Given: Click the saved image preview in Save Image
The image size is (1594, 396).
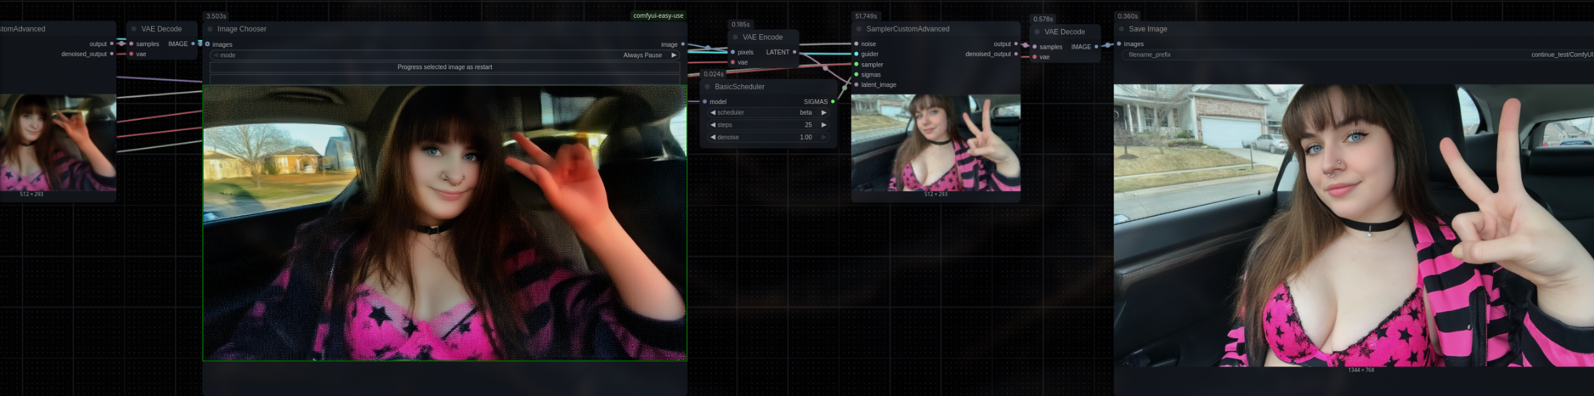Looking at the screenshot, I should (x=1354, y=225).
